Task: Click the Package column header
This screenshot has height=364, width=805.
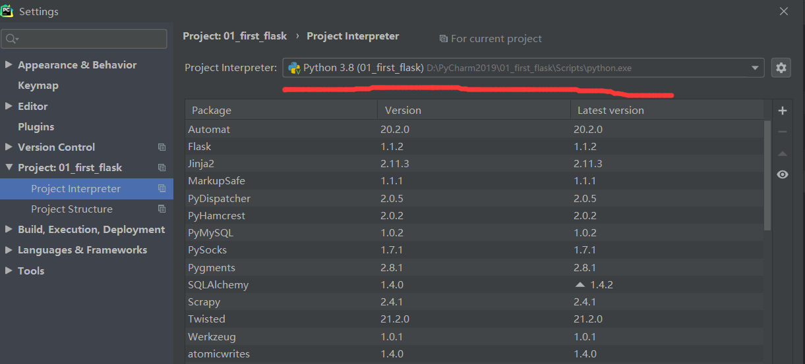Action: pyautogui.click(x=282, y=110)
